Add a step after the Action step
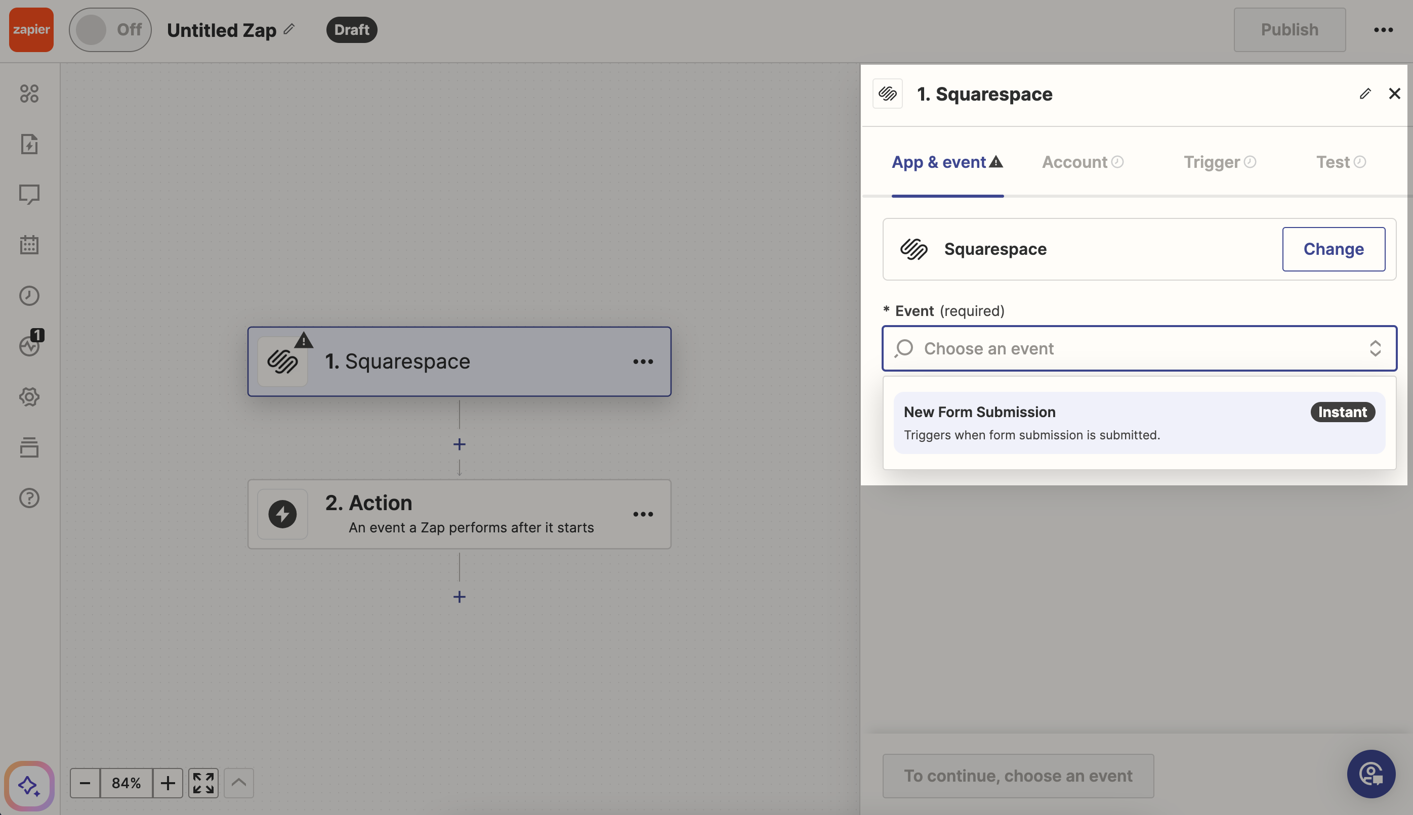1413x815 pixels. (x=460, y=597)
